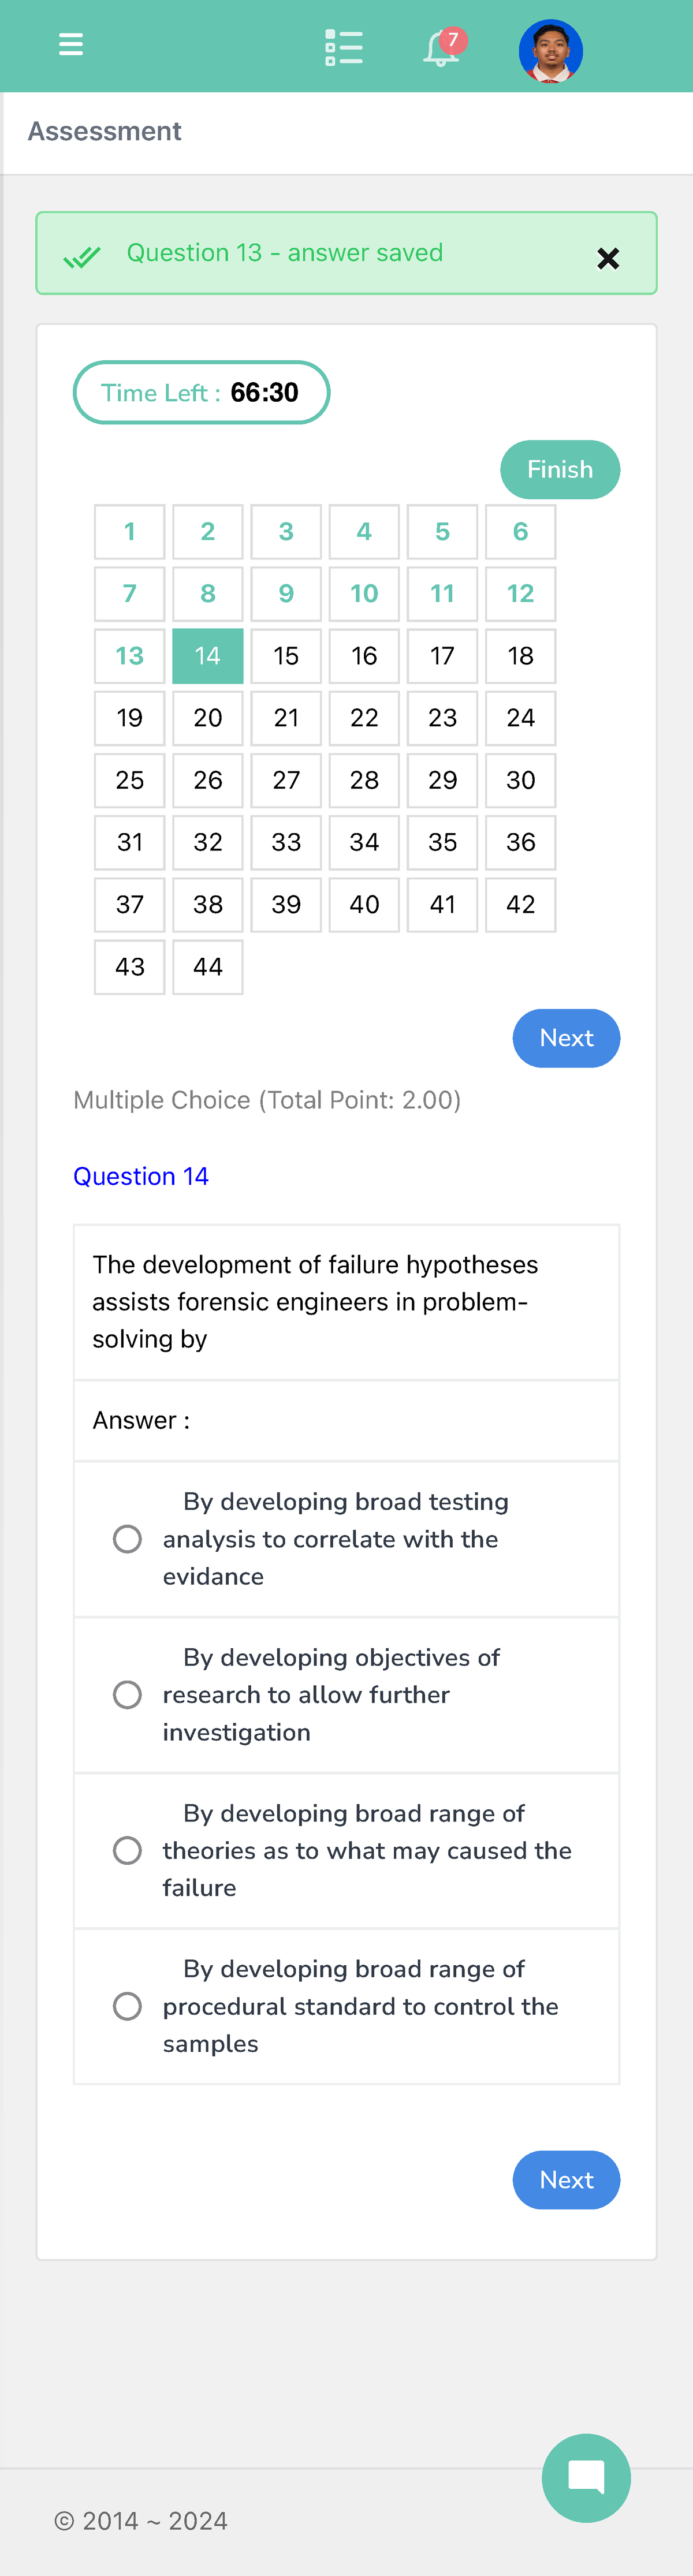Click the copyright 2014 ~ 2024 footer text
693x2576 pixels.
point(141,2521)
